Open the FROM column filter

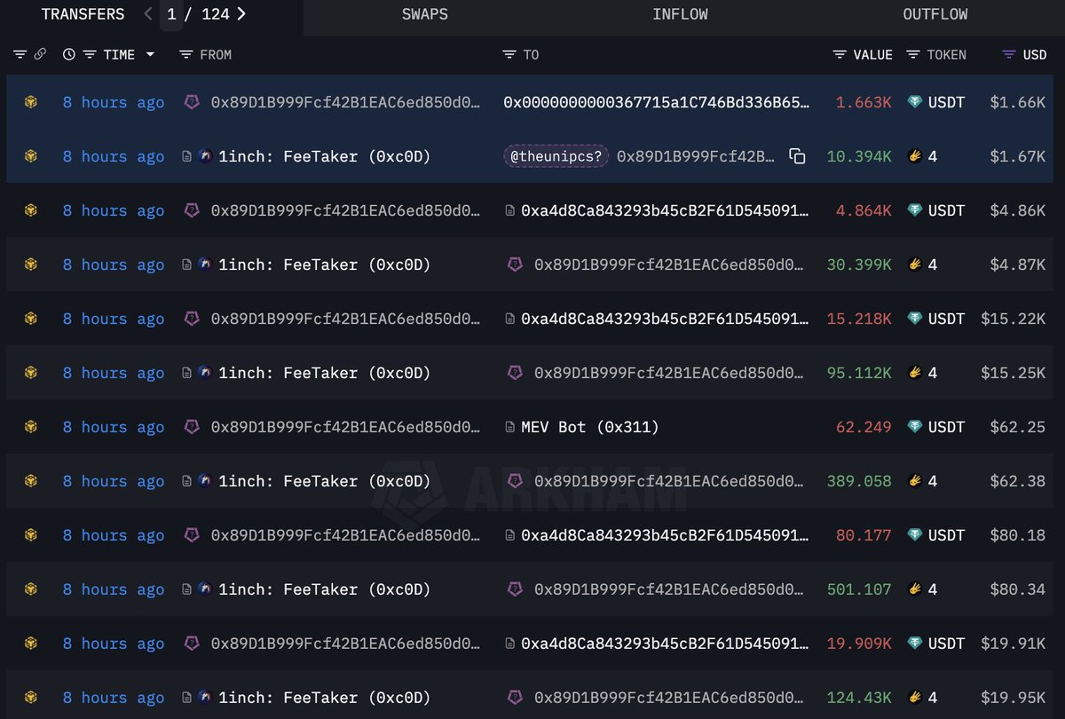(185, 54)
